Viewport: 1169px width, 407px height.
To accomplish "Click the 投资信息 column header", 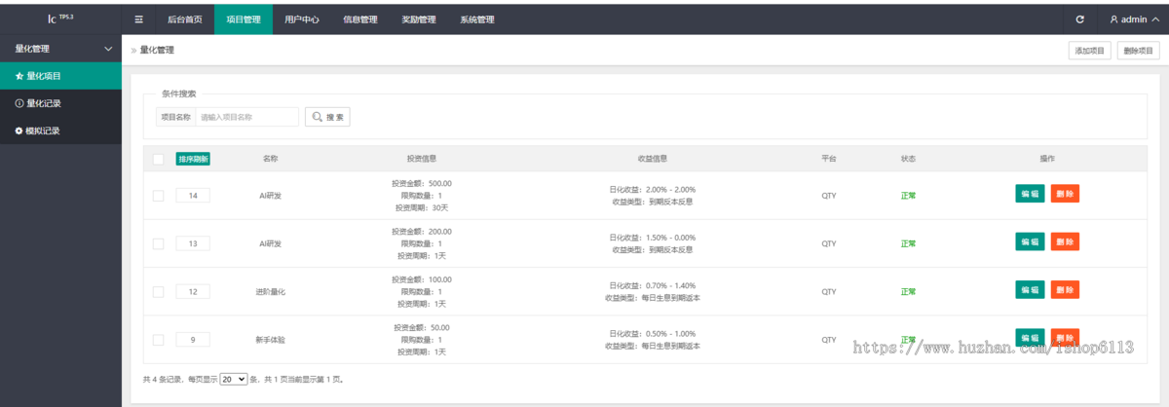I will (x=421, y=159).
